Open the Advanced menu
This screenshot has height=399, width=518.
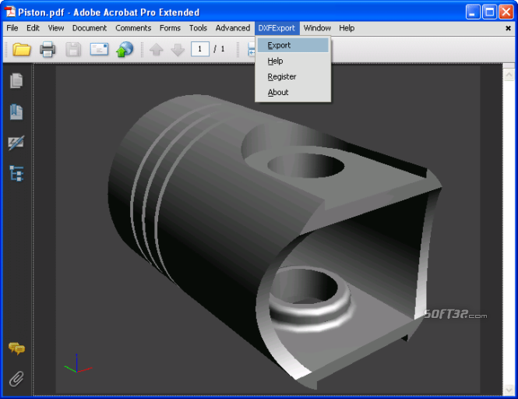[233, 28]
